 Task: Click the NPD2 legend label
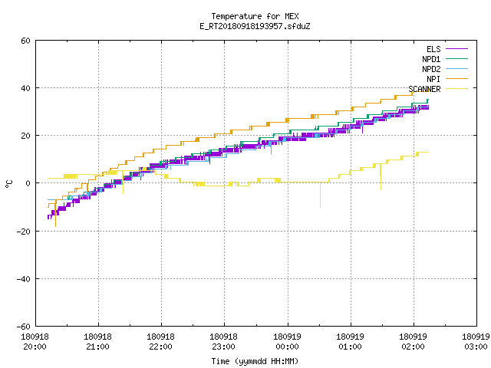click(431, 69)
